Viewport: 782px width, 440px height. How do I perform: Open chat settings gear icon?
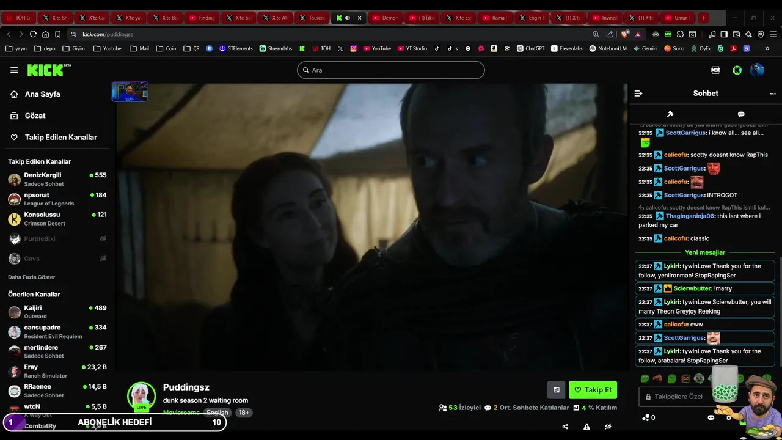click(x=728, y=418)
